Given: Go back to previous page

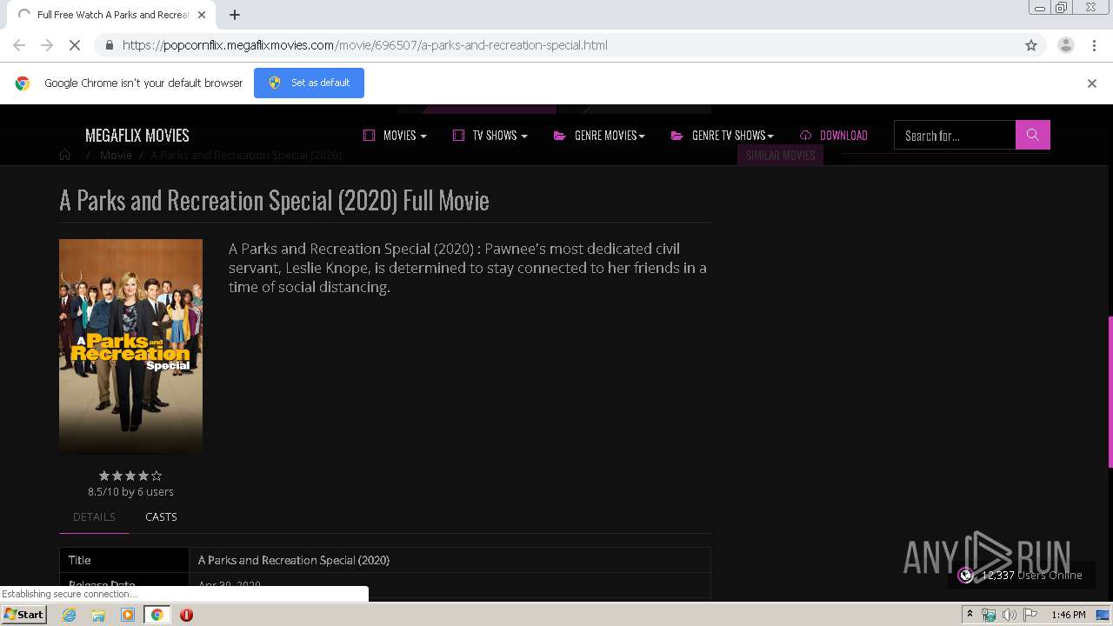Looking at the screenshot, I should 19,45.
